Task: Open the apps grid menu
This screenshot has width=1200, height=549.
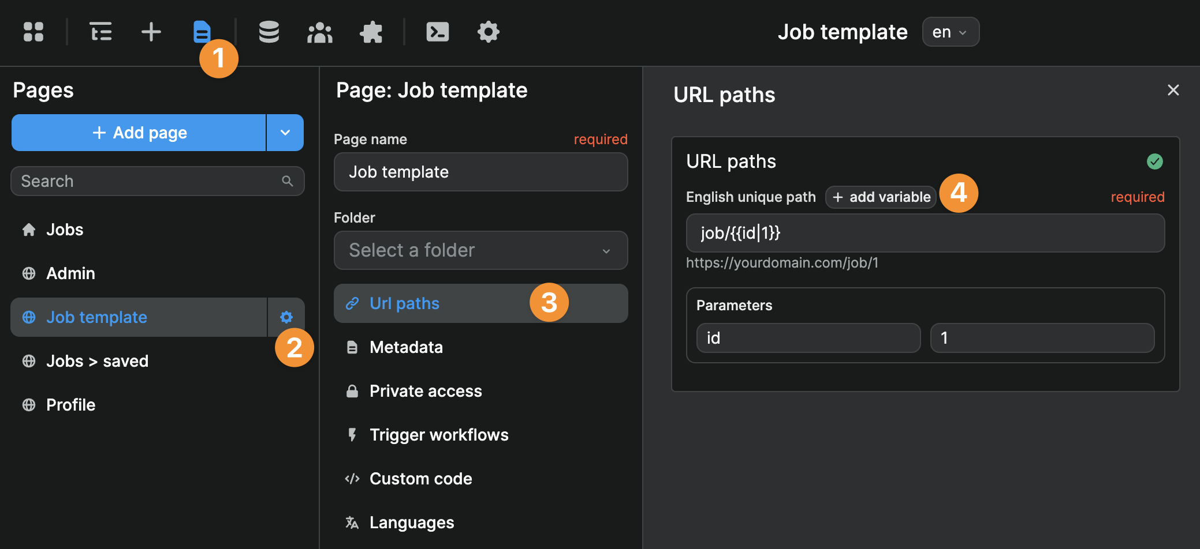Action: pyautogui.click(x=33, y=32)
